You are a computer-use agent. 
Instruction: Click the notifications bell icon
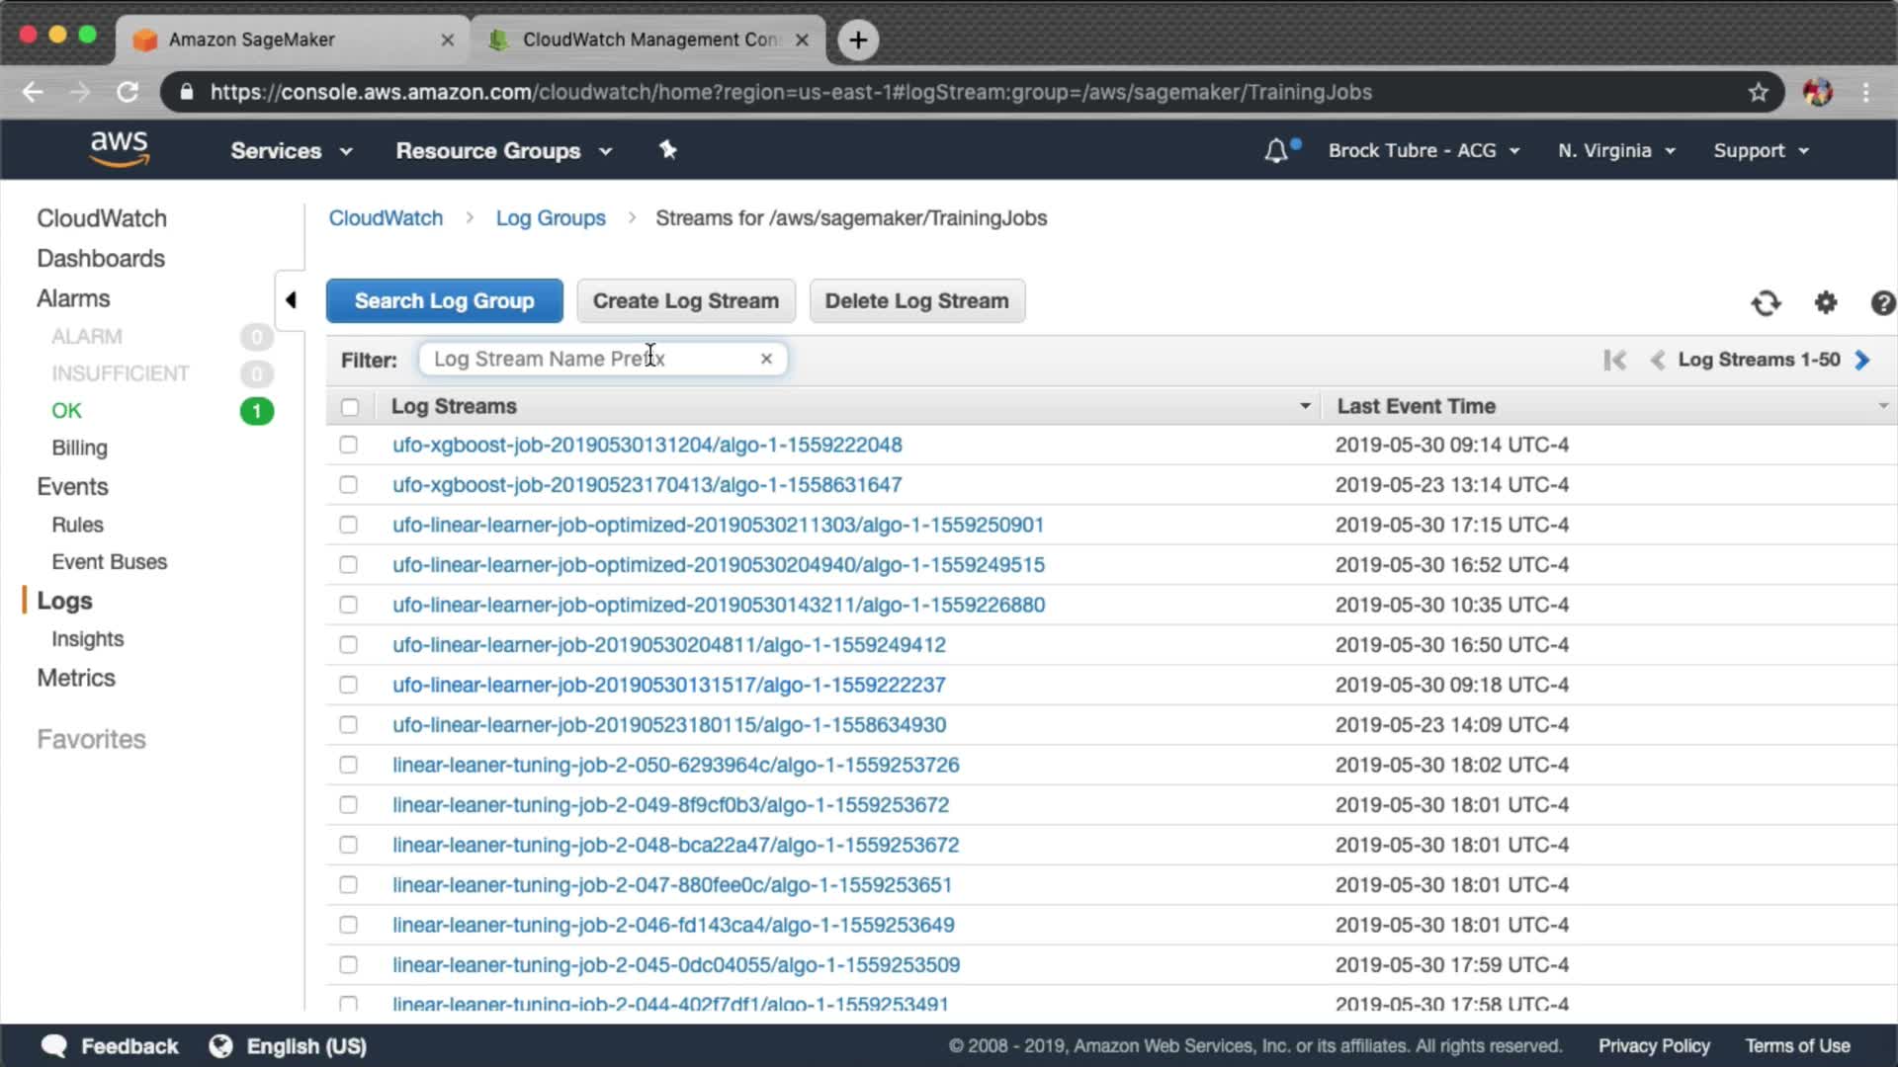click(x=1276, y=151)
